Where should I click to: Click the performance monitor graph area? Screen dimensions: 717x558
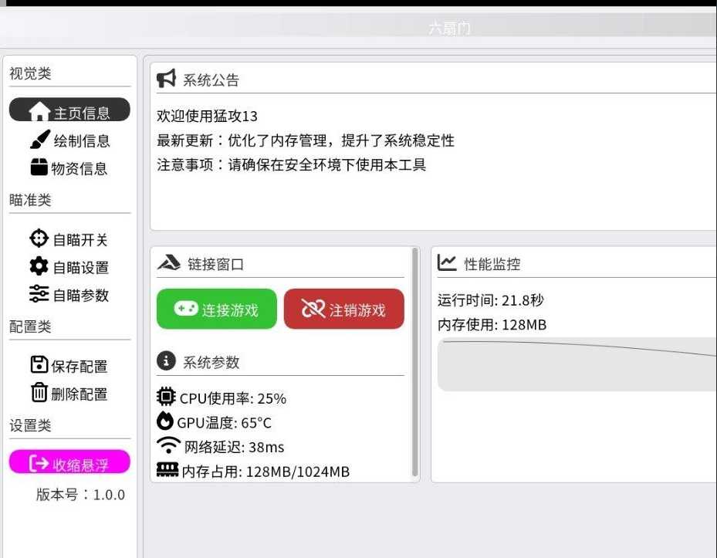coord(577,364)
